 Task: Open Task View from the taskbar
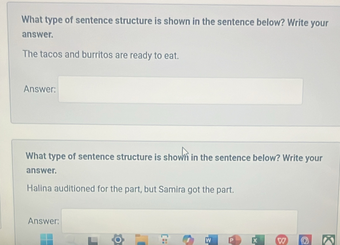pos(93,240)
